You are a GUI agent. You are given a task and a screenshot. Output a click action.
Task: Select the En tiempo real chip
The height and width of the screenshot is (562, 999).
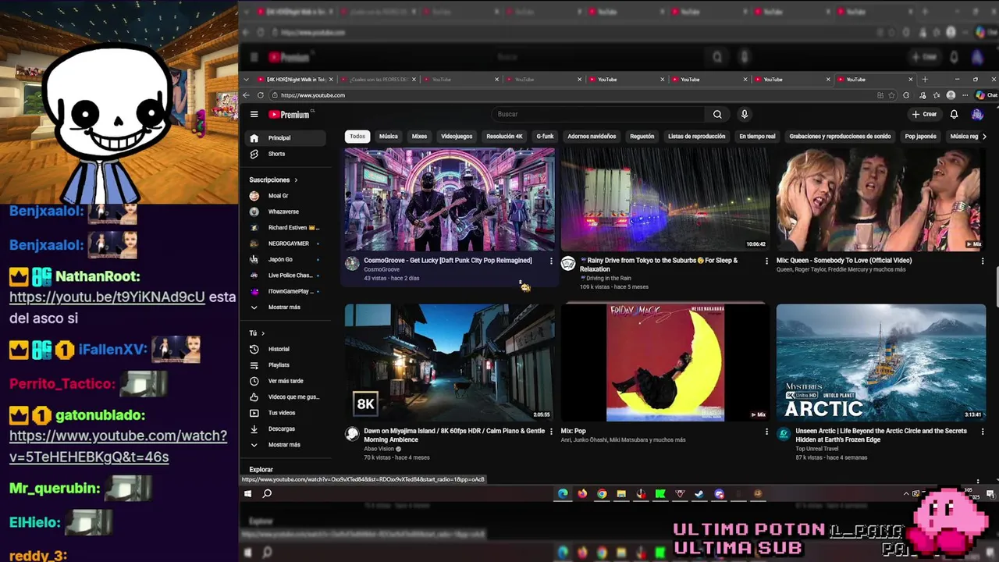tap(757, 137)
